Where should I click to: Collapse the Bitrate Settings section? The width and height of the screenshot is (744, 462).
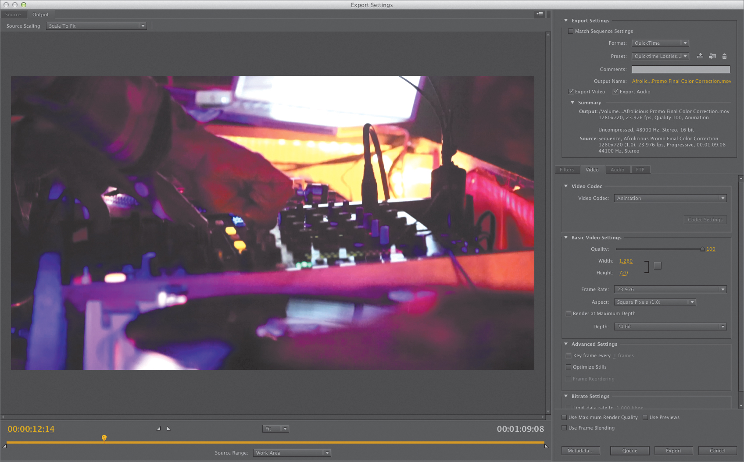click(566, 396)
